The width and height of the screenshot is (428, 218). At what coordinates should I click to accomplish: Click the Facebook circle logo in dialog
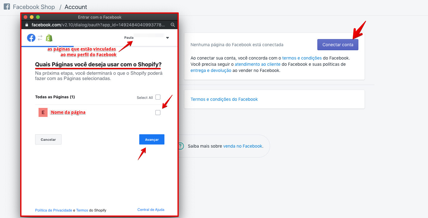tap(31, 38)
